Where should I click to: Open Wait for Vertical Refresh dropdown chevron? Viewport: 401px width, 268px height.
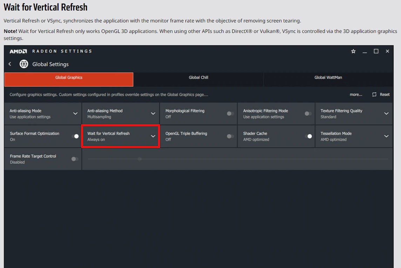pos(153,136)
